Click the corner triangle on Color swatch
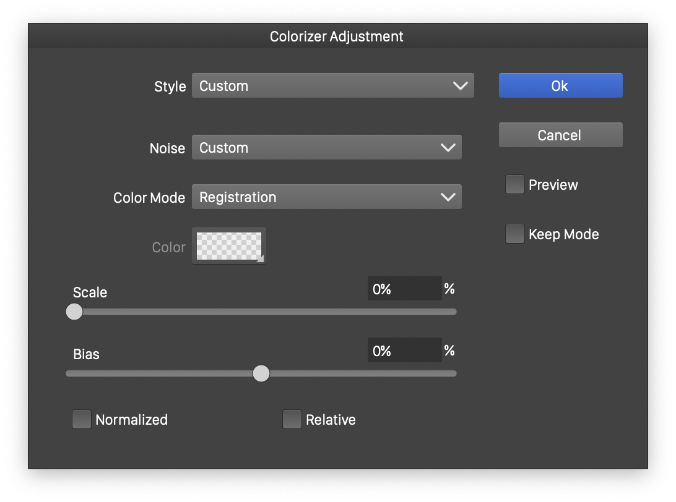The width and height of the screenshot is (676, 502). click(260, 258)
